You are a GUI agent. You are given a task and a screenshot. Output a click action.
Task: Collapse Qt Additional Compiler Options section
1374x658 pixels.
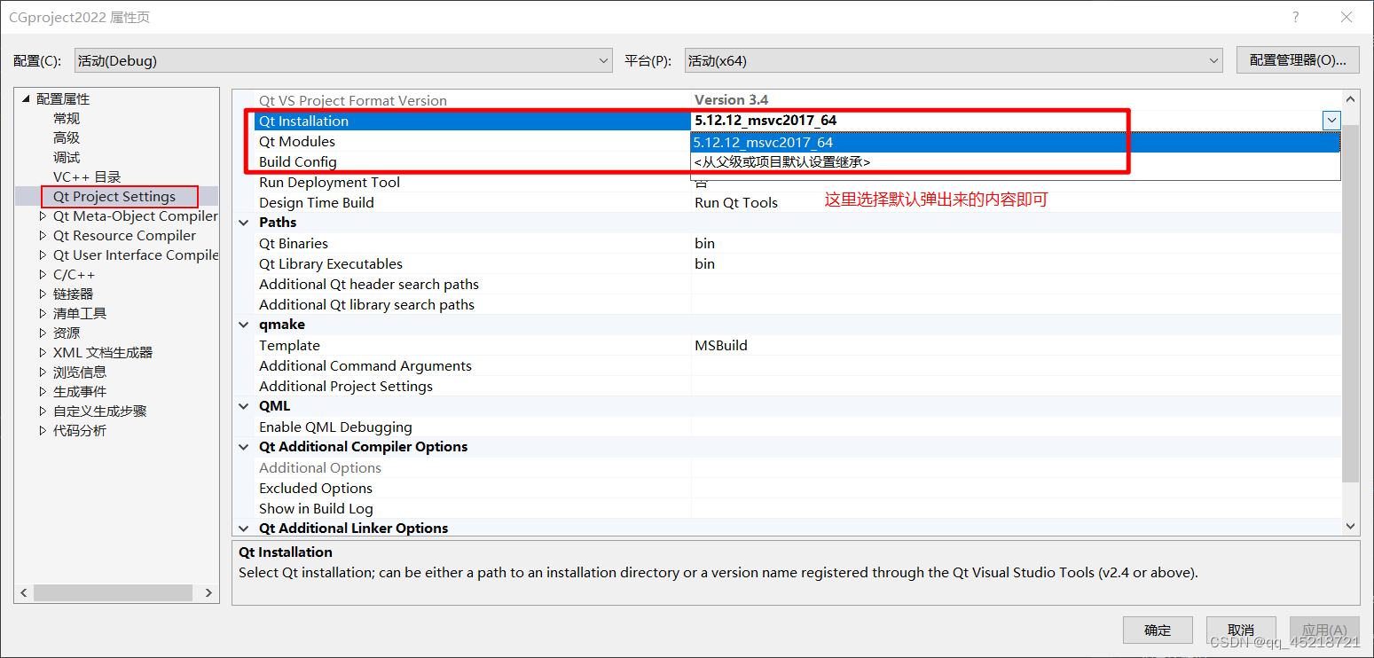tap(244, 447)
